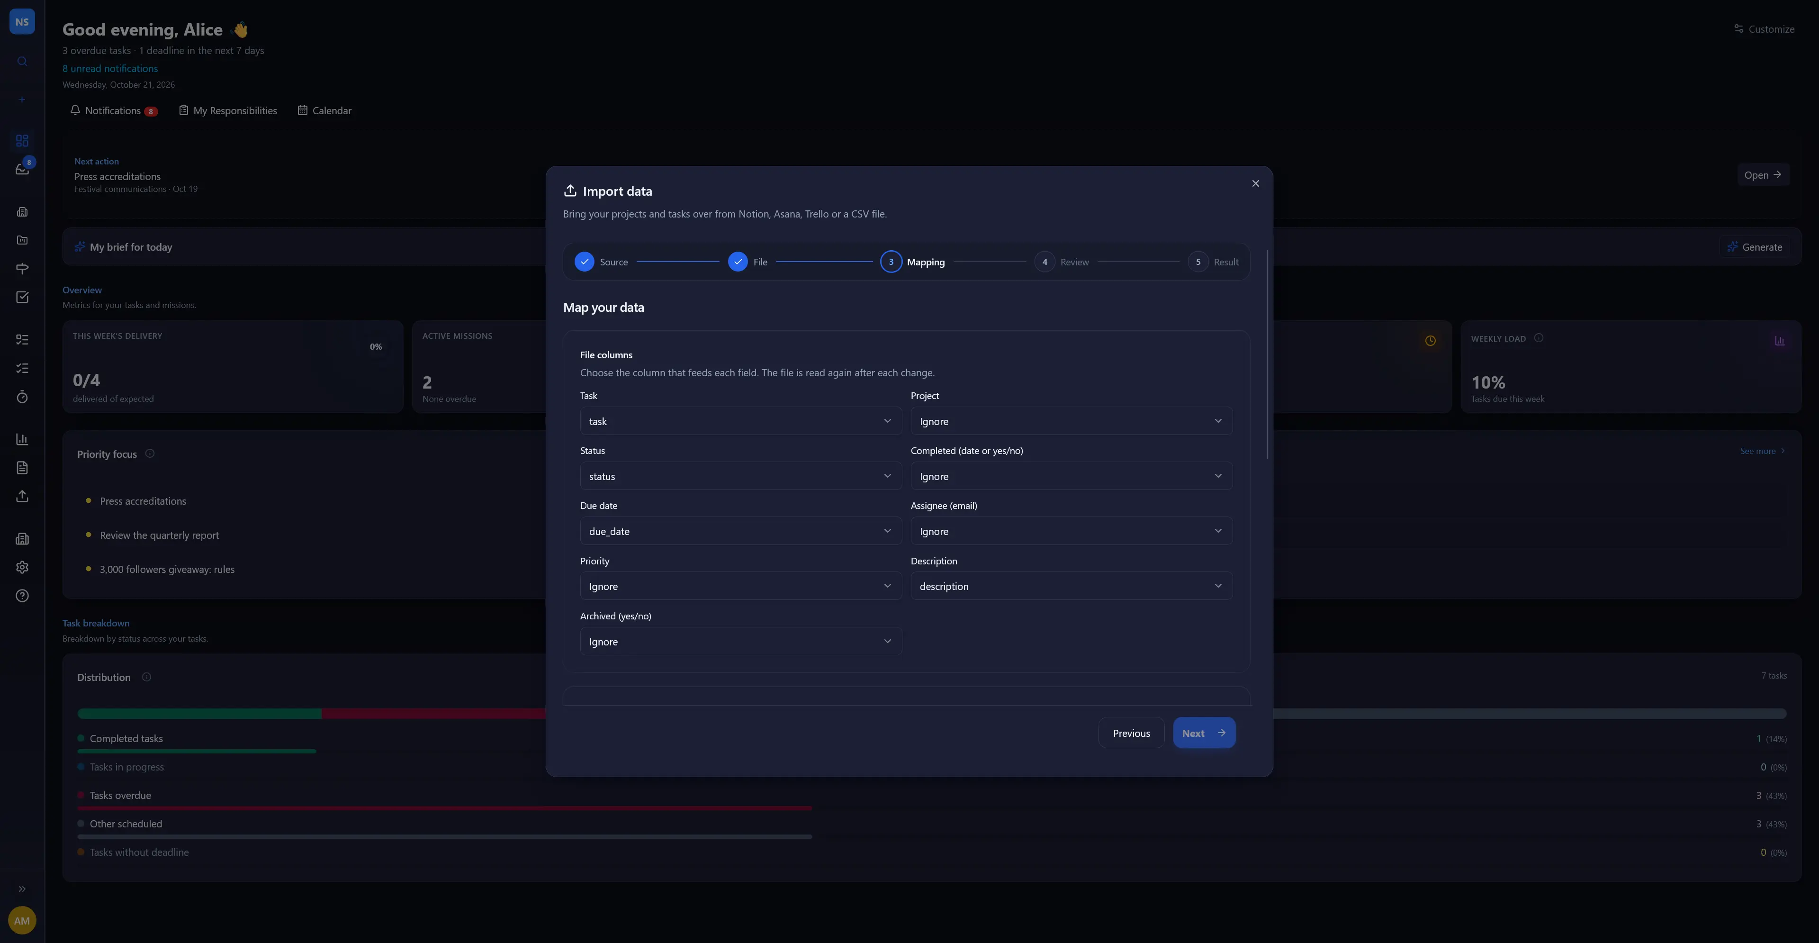The height and width of the screenshot is (943, 1819).
Task: Open the AM user avatar
Action: click(x=22, y=920)
